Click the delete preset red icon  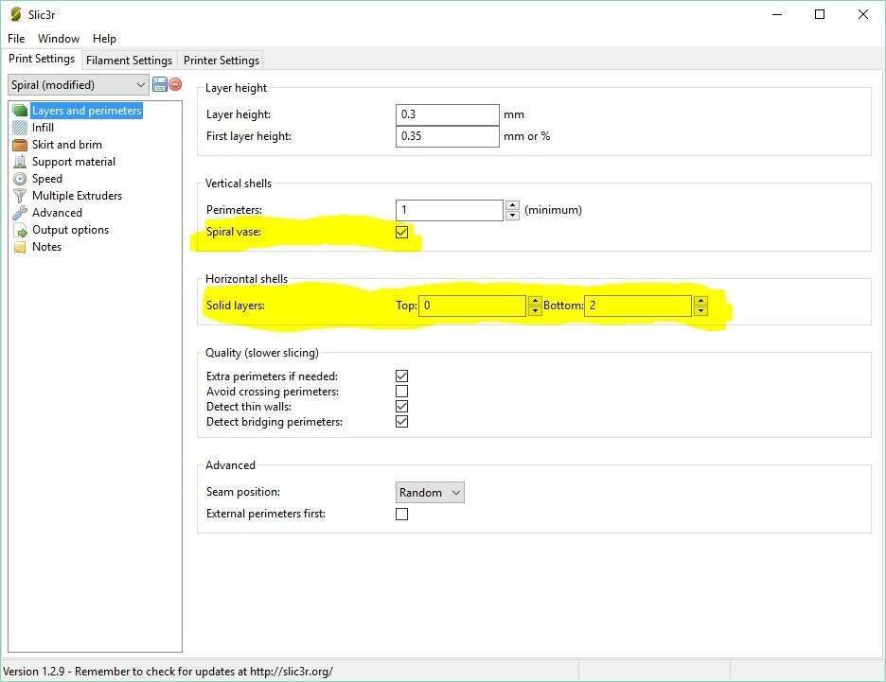[x=176, y=84]
